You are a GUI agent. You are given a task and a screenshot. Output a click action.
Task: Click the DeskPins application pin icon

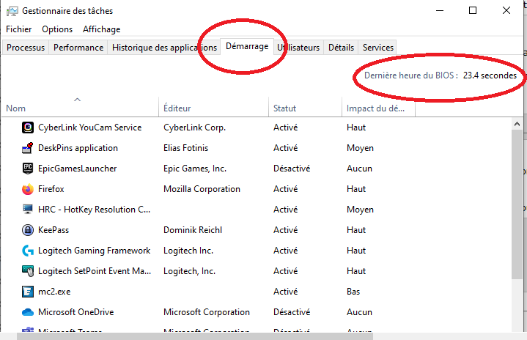tap(28, 148)
